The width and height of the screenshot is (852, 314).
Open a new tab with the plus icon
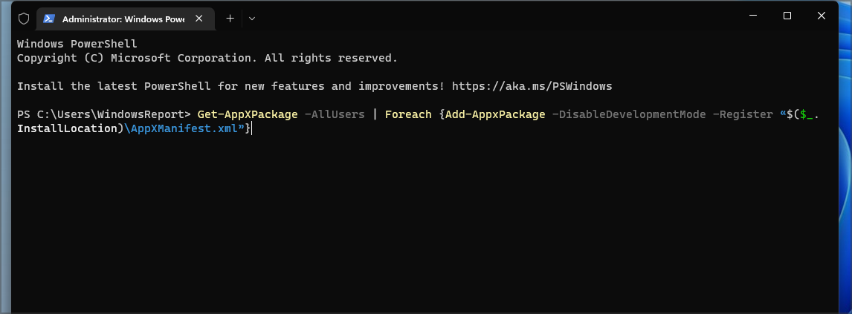[x=230, y=18]
